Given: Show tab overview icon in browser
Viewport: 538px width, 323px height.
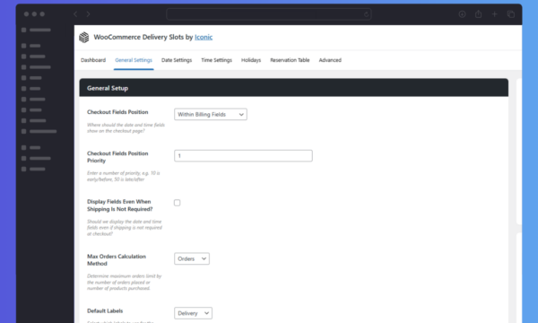Looking at the screenshot, I should pos(511,14).
